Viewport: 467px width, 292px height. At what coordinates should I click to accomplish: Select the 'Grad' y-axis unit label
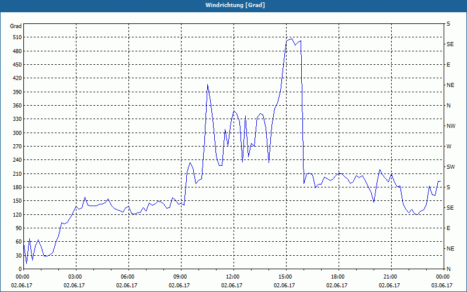click(x=16, y=26)
